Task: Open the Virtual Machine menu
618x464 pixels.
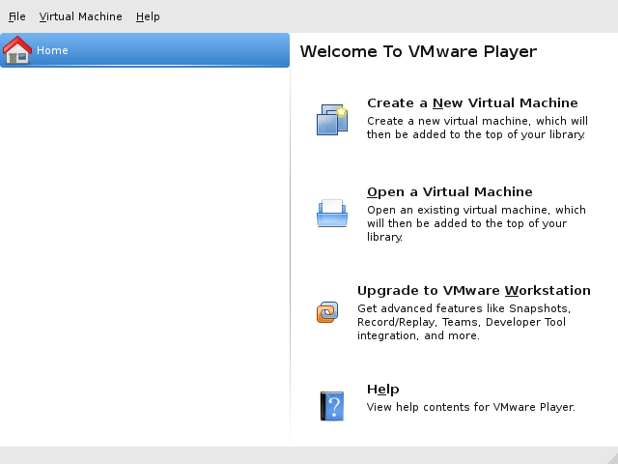Action: point(80,16)
